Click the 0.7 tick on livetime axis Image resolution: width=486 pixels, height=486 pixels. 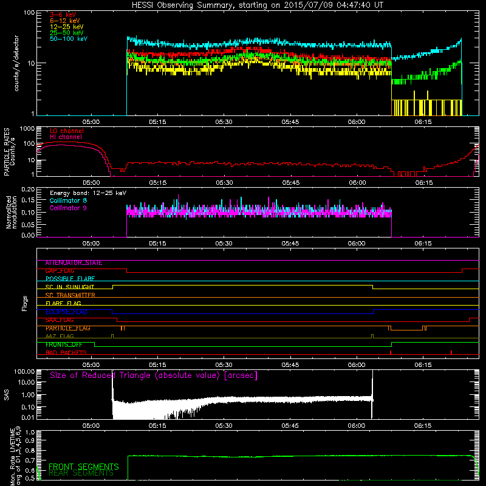tap(30, 460)
